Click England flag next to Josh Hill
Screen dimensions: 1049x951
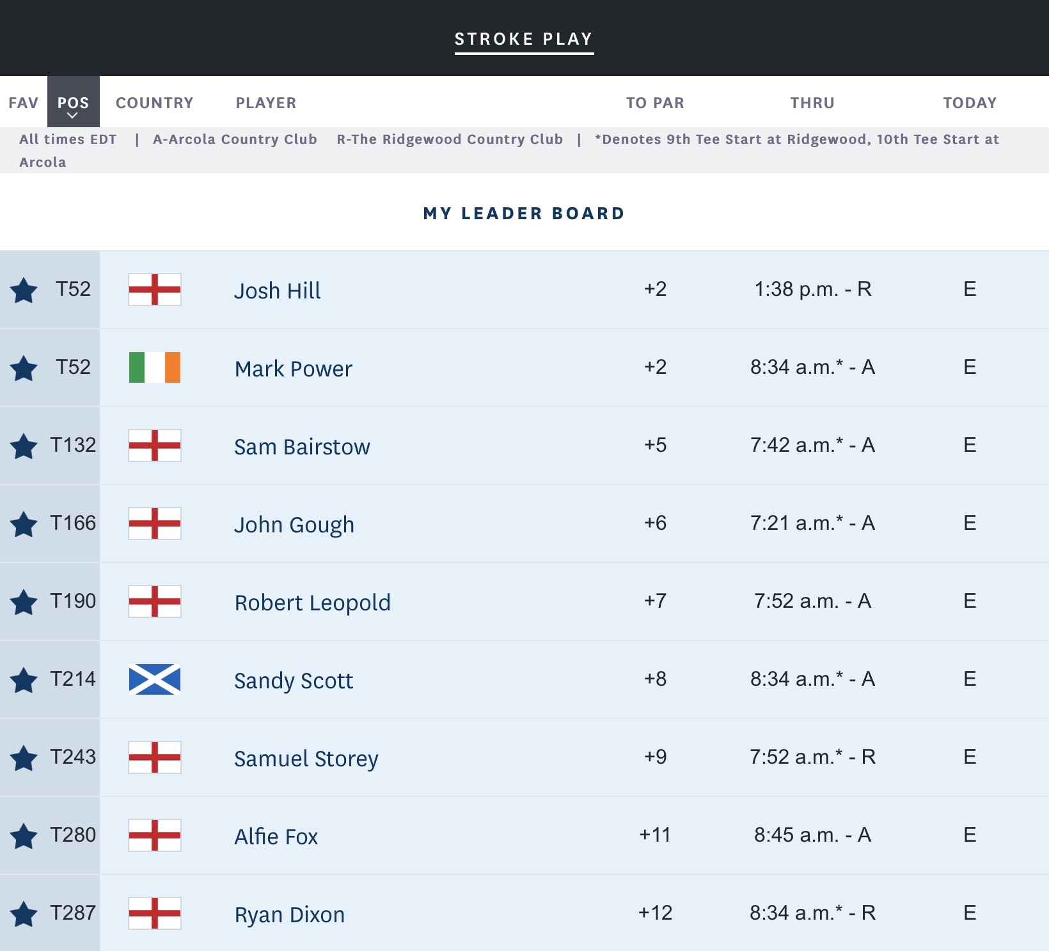click(x=155, y=290)
